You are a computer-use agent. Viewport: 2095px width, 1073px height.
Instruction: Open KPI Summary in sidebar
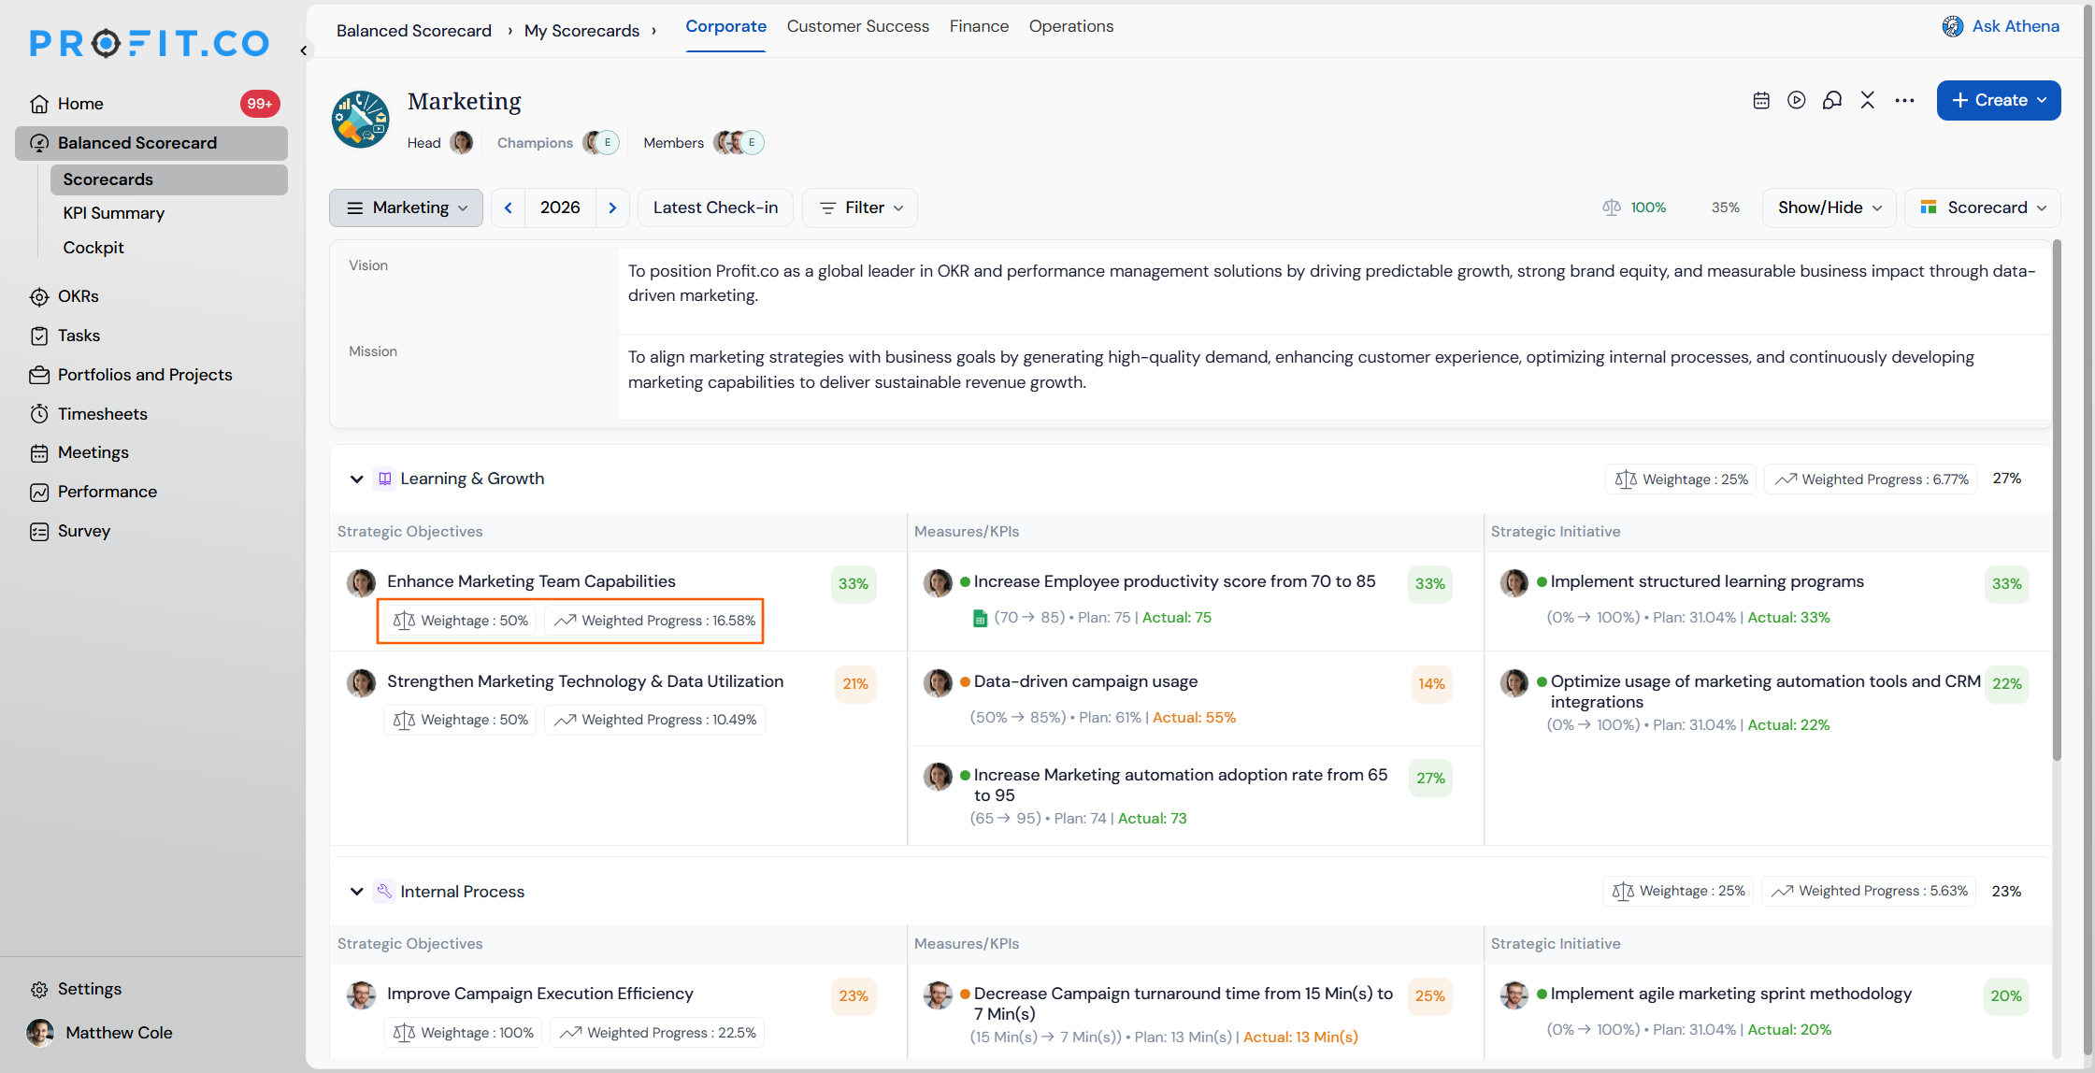[x=113, y=213]
